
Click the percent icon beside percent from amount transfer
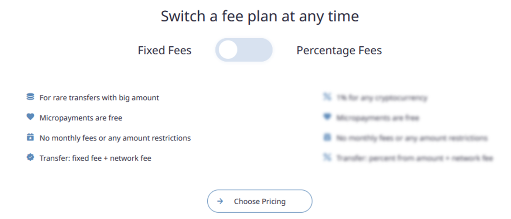[327, 158]
